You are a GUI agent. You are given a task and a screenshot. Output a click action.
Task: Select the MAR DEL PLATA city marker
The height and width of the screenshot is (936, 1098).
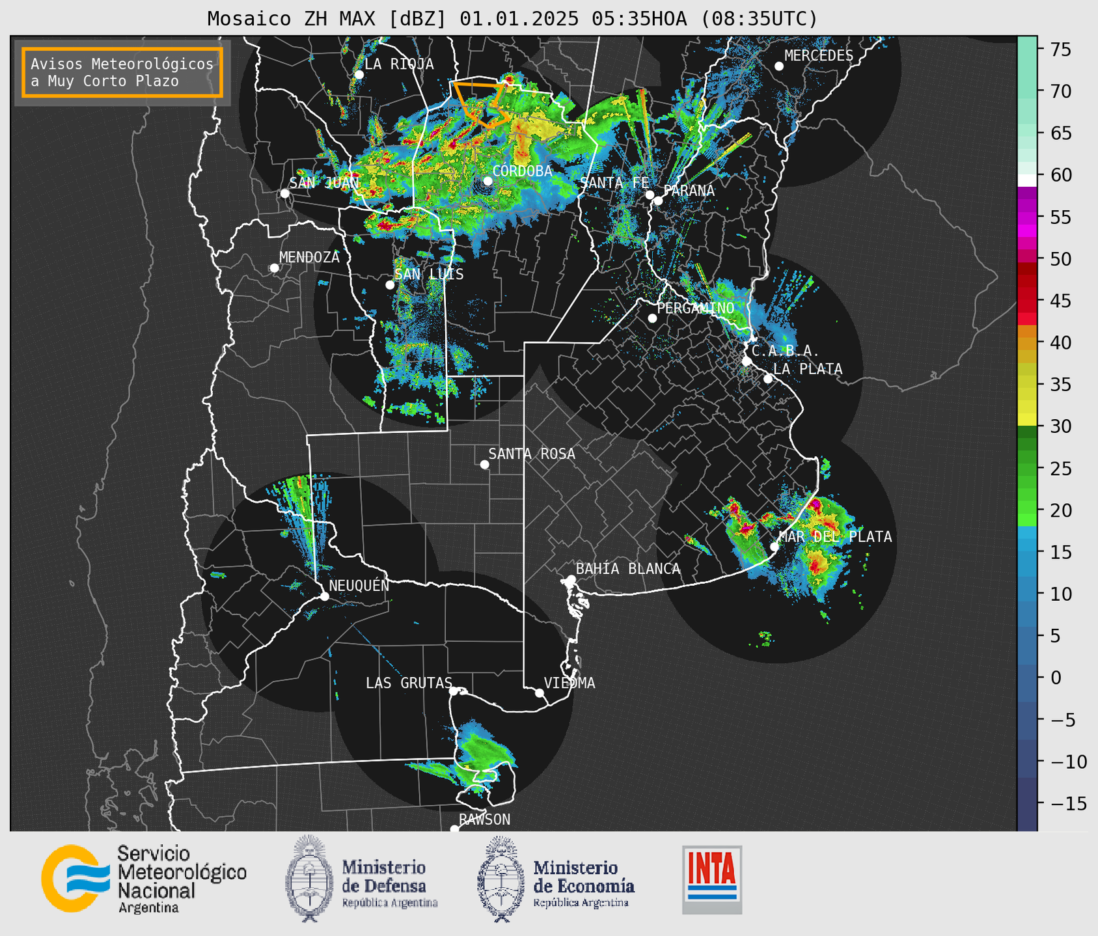774,547
